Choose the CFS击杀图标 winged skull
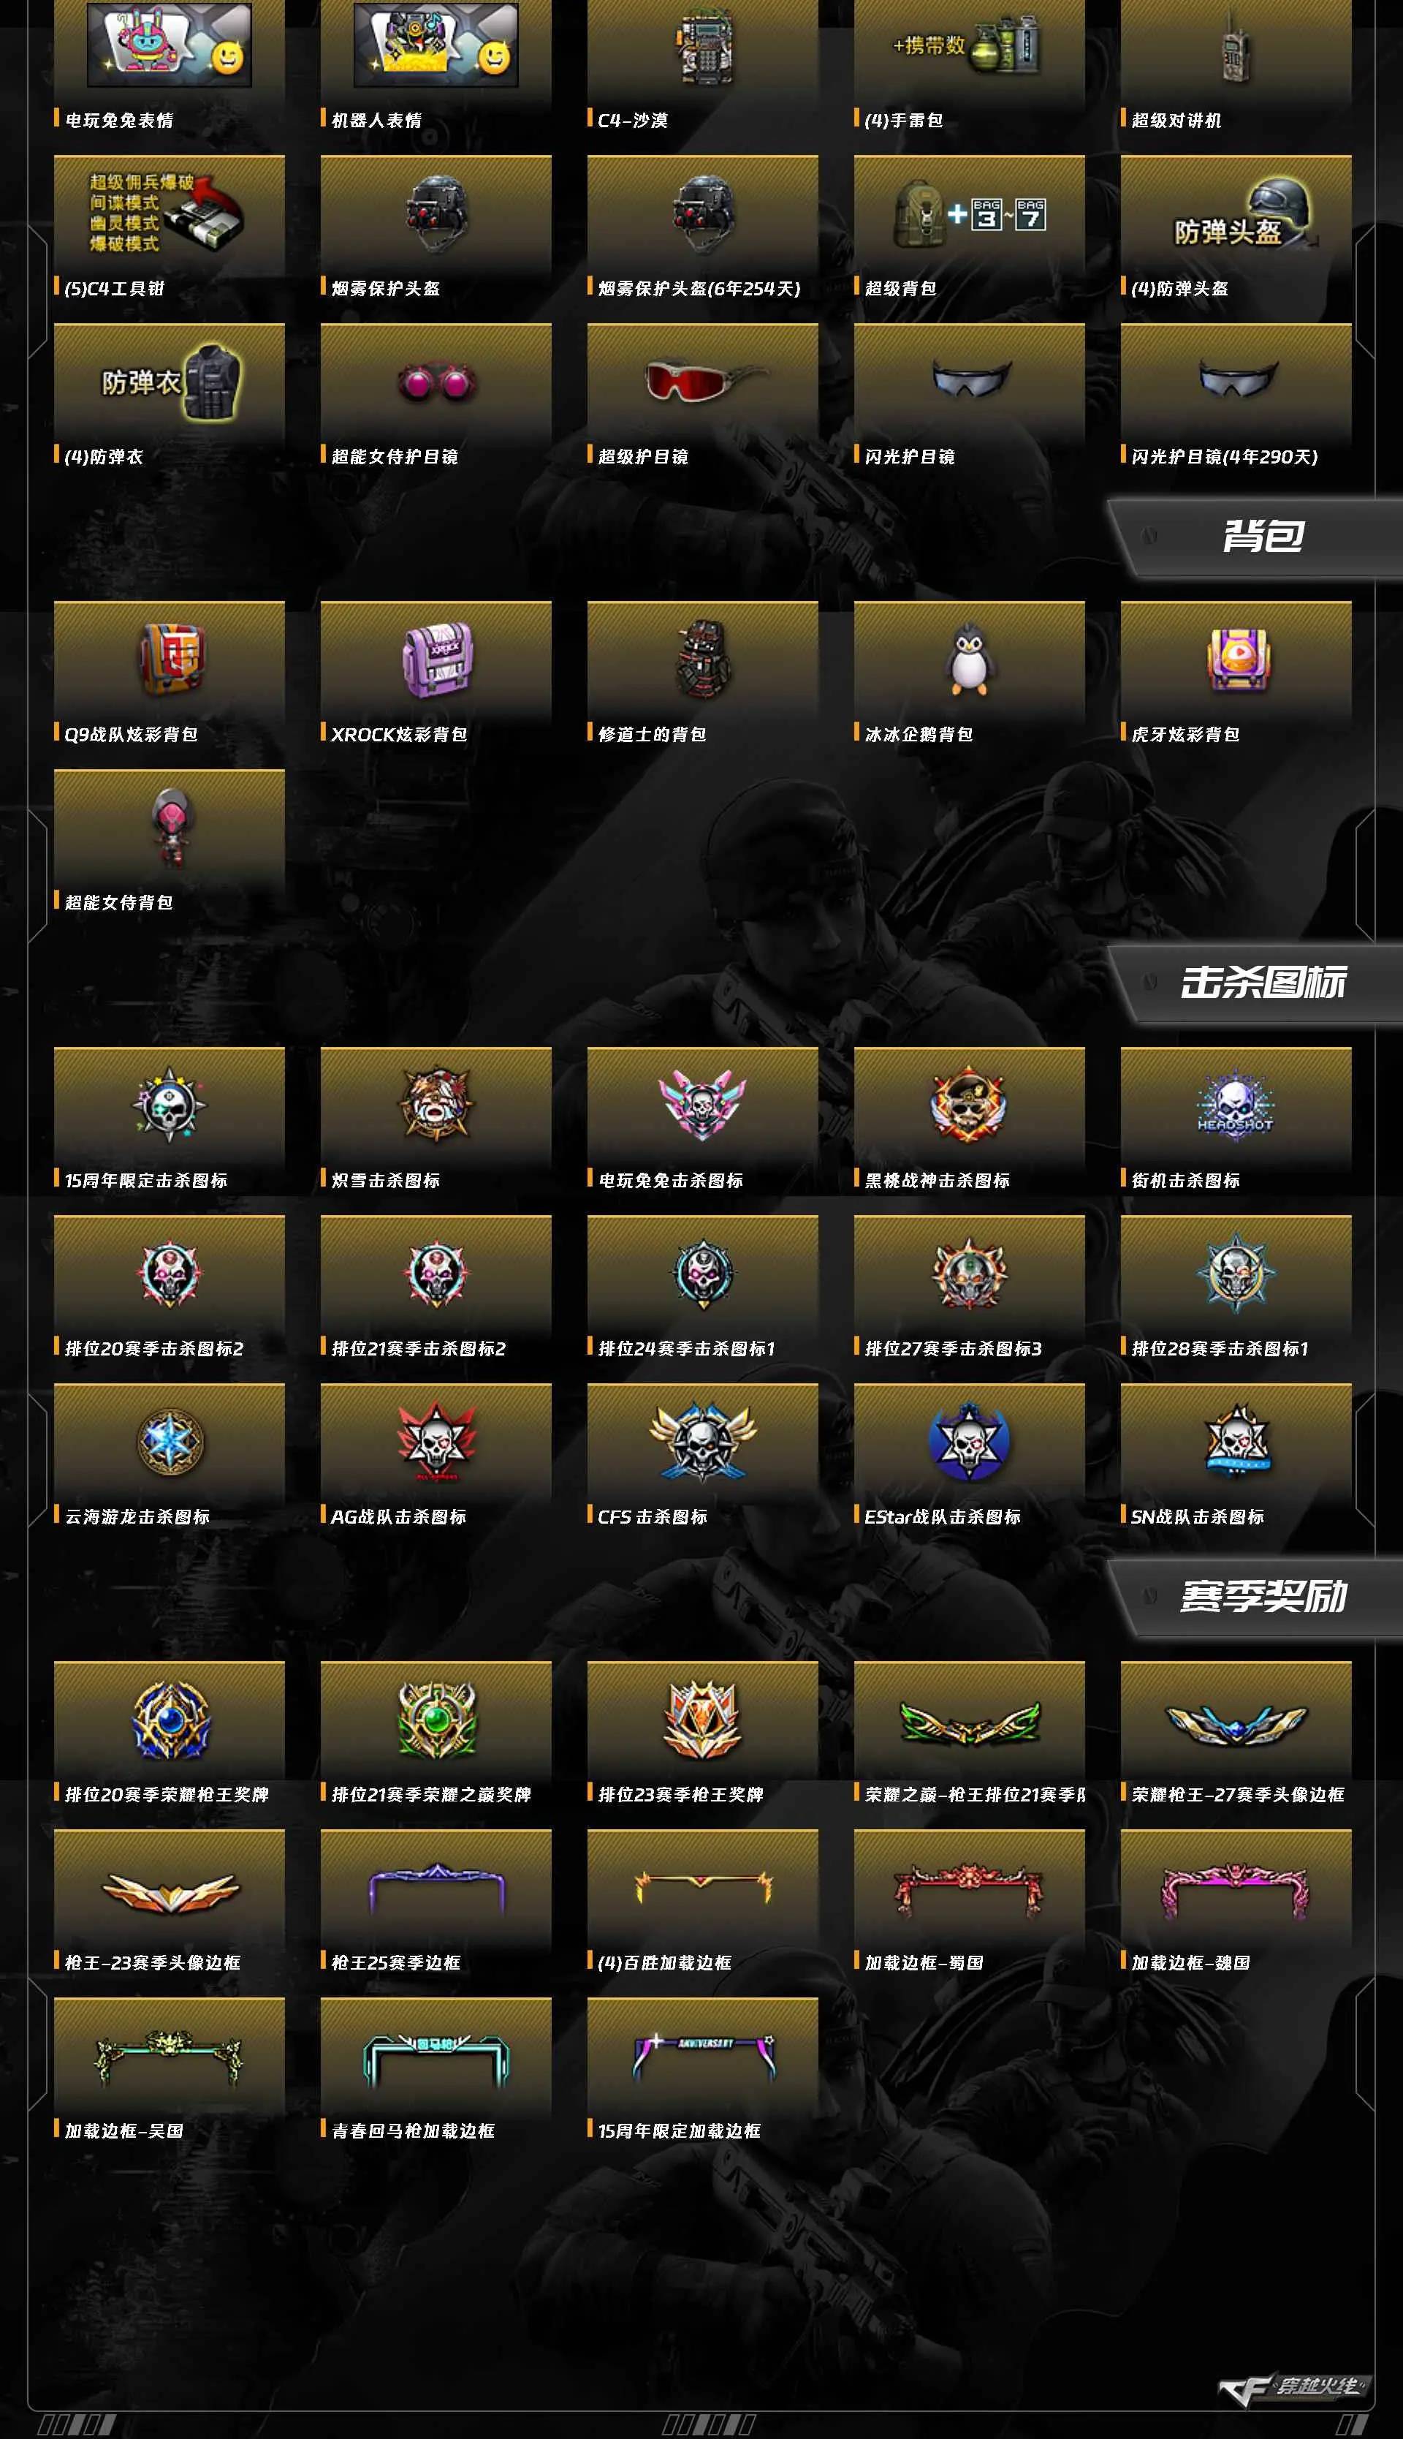Image resolution: width=1403 pixels, height=2439 pixels. (x=702, y=1440)
